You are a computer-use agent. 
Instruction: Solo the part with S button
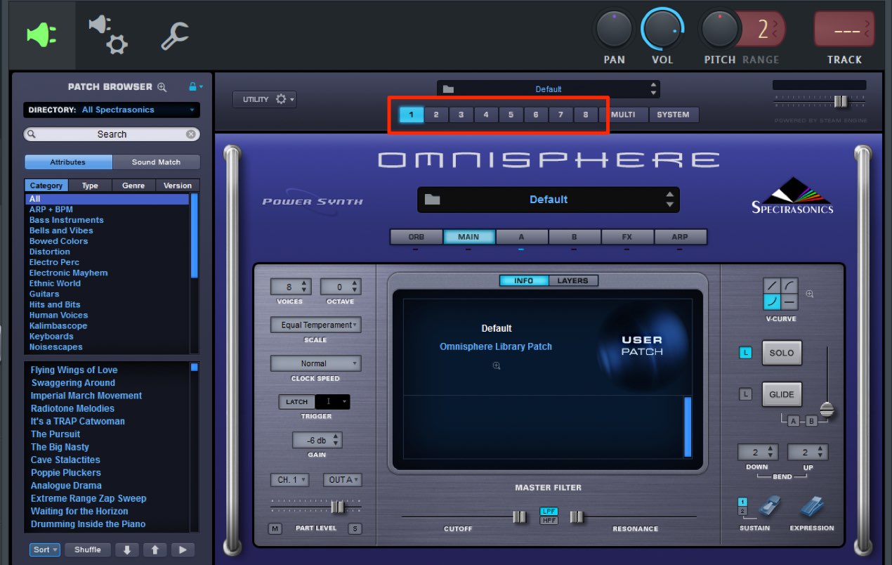[x=355, y=528]
